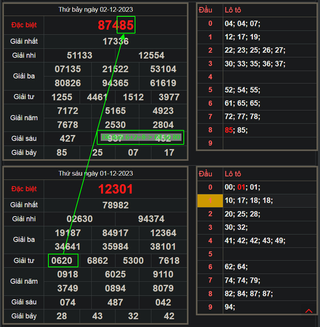Select the yellow highlighted Đầu 1 cell
320x327 pixels.
tap(210, 201)
